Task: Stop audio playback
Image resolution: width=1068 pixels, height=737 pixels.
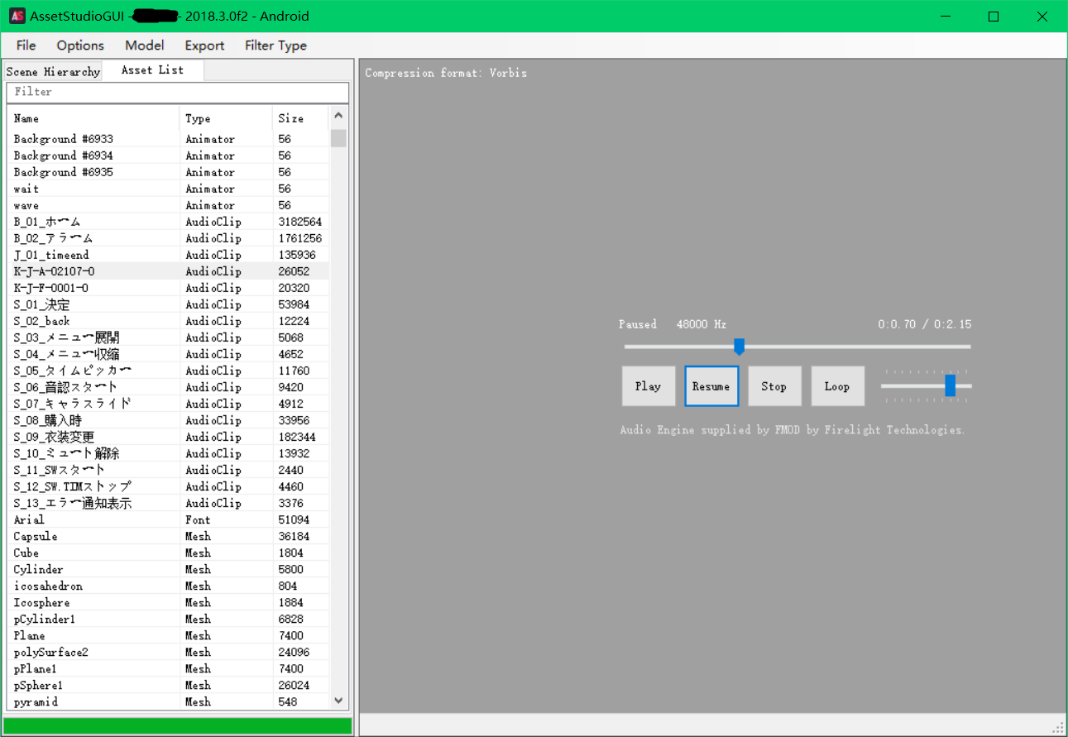Action: [x=774, y=386]
